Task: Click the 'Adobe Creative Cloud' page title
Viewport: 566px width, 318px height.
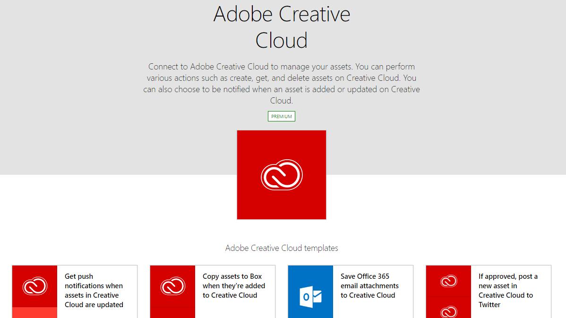Action: click(282, 27)
